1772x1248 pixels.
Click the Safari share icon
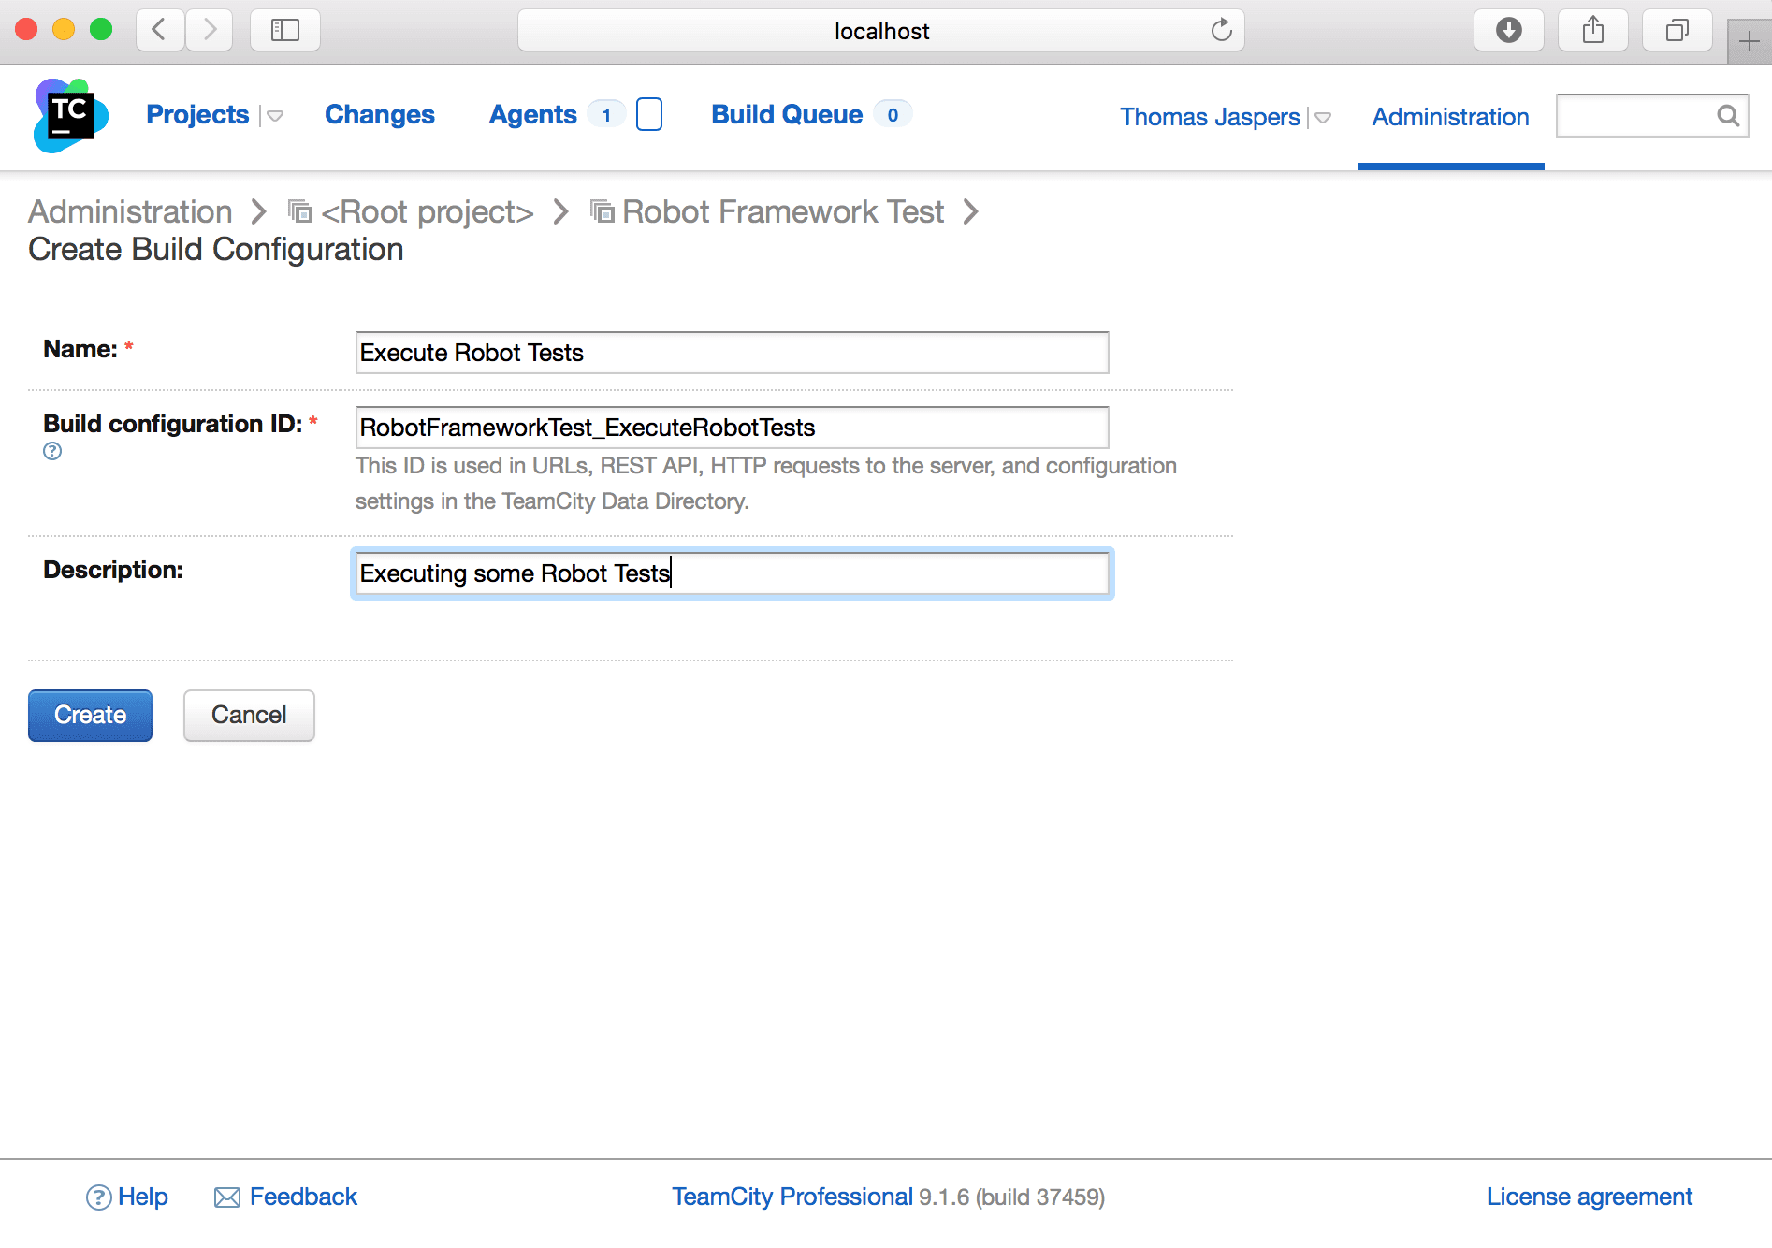tap(1592, 31)
